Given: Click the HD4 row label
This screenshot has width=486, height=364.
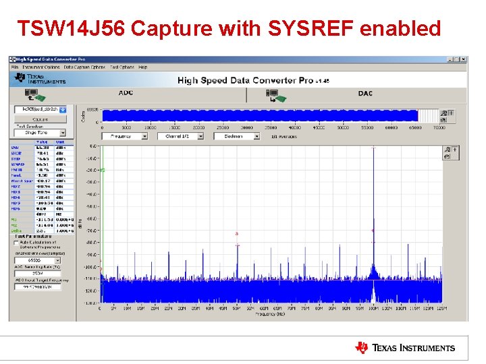Looking at the screenshot, I should [16, 198].
